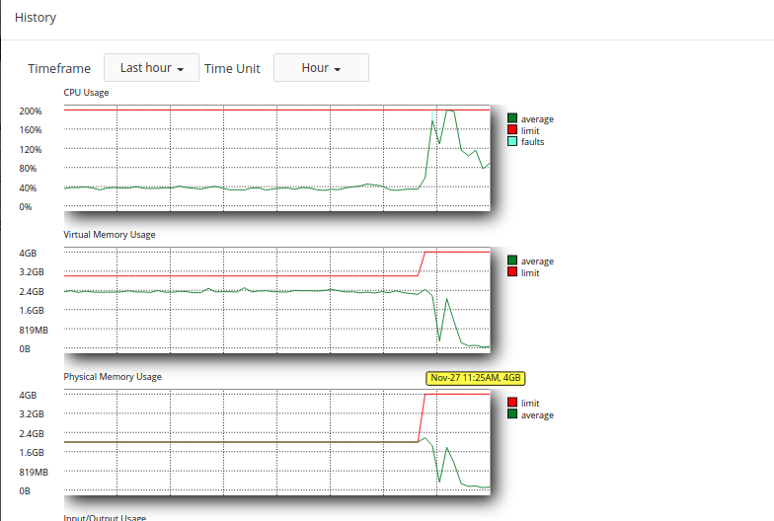Click the 'faults' legend label in CPU chart
The width and height of the screenshot is (774, 521).
[x=532, y=142]
